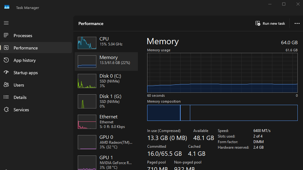Click the 64.0 GB total memory value
The width and height of the screenshot is (303, 170).
coord(289,43)
